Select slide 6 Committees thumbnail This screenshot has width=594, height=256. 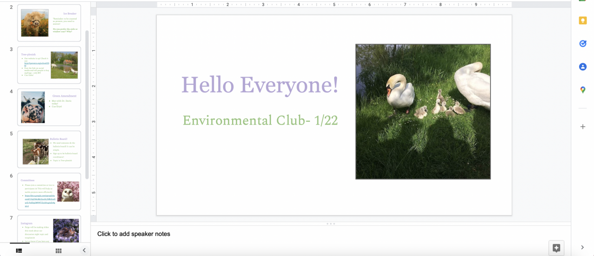[x=49, y=191]
